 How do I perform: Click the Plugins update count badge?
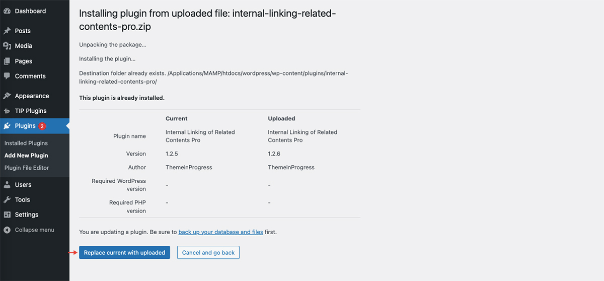42,126
